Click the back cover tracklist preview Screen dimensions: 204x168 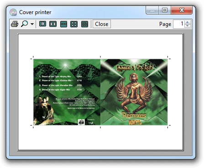(x=67, y=92)
